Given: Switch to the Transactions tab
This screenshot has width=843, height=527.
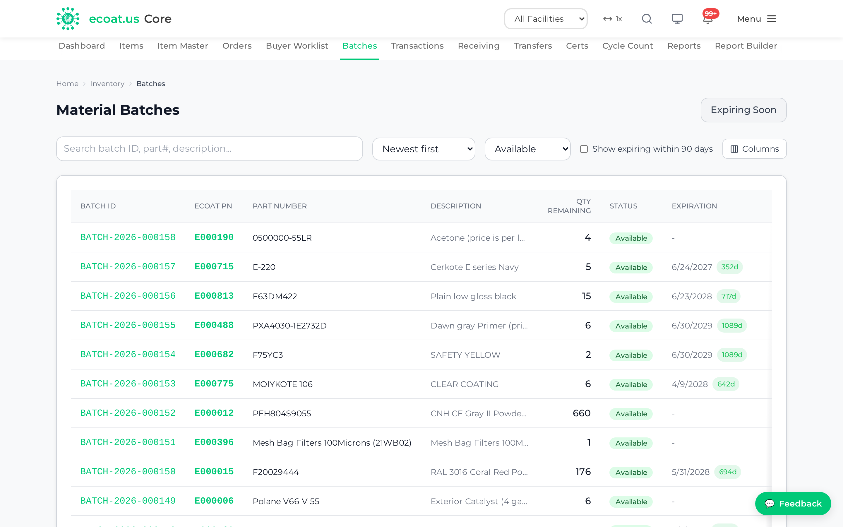Looking at the screenshot, I should pos(417,46).
